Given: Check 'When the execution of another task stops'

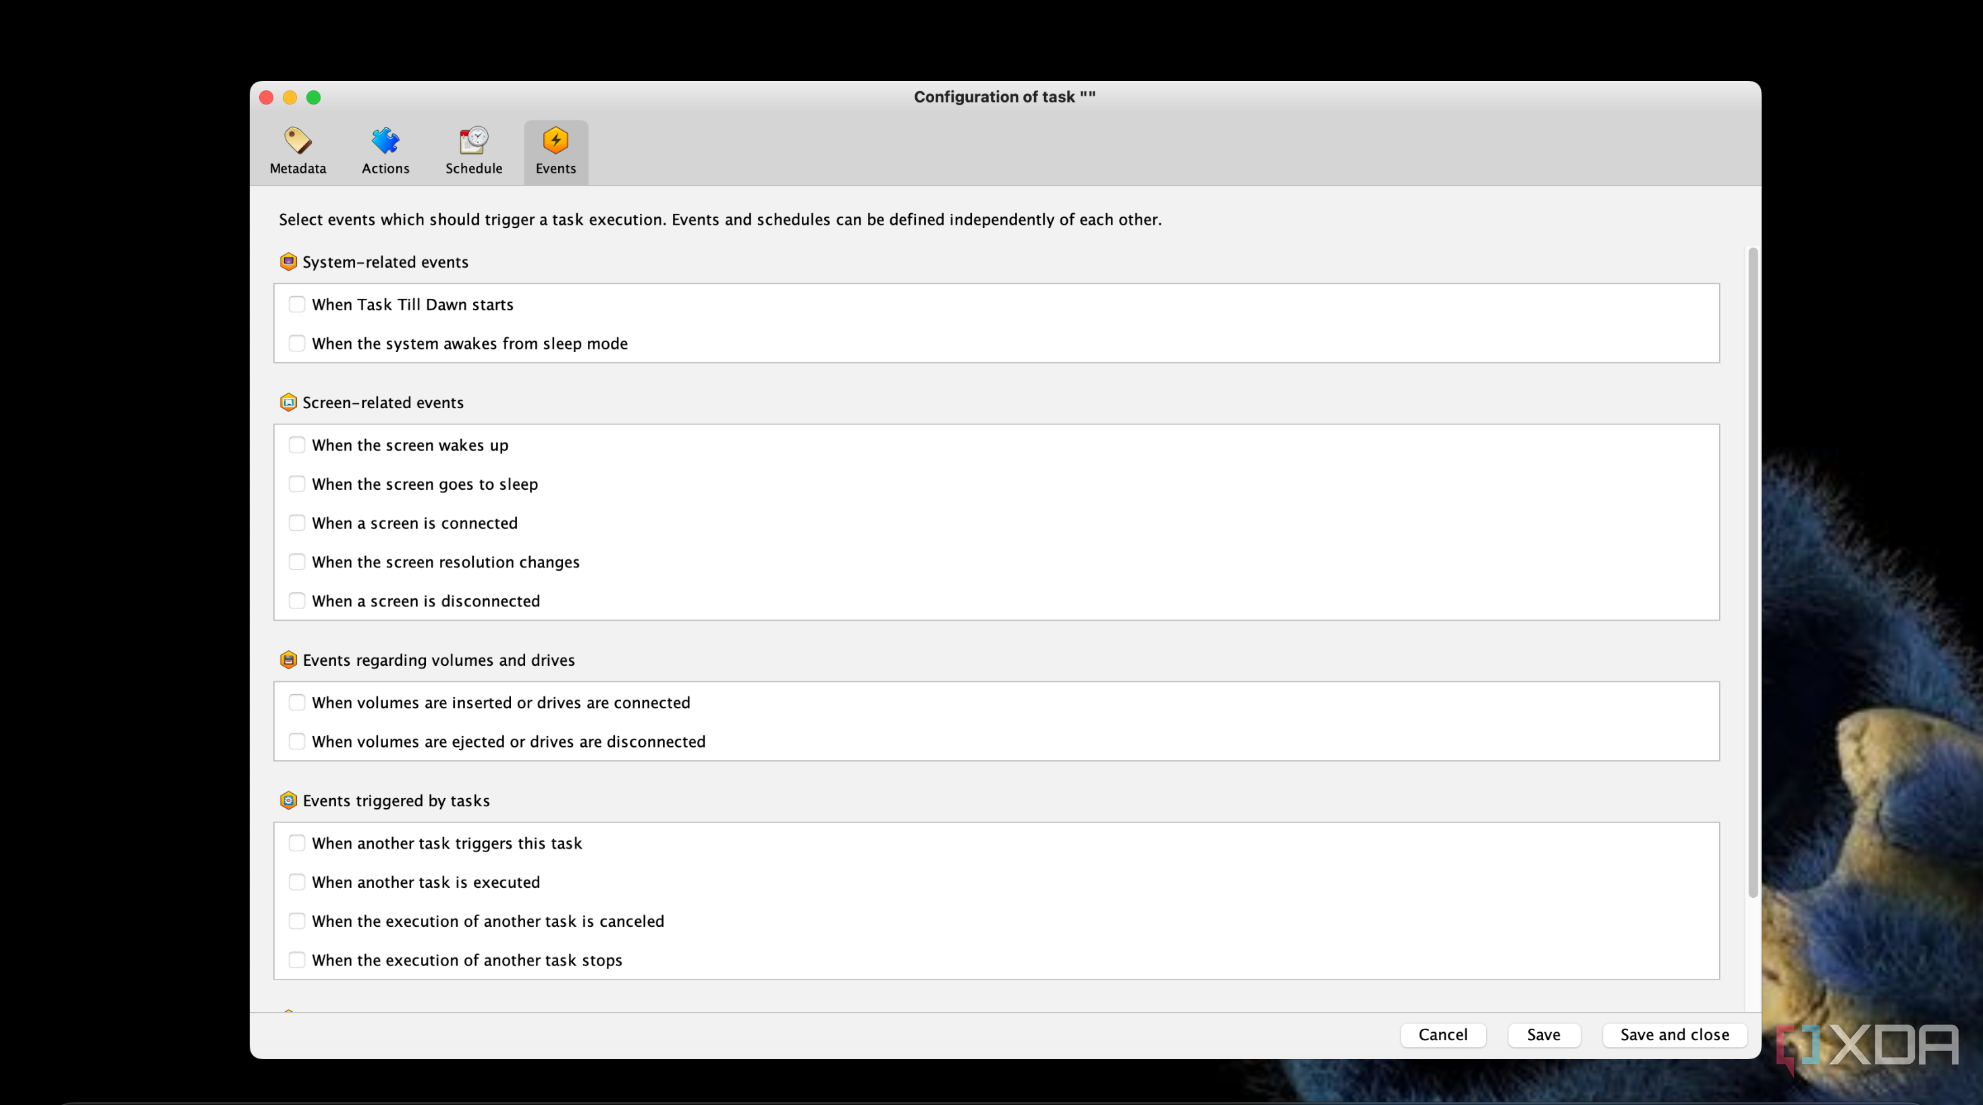Looking at the screenshot, I should [296, 961].
